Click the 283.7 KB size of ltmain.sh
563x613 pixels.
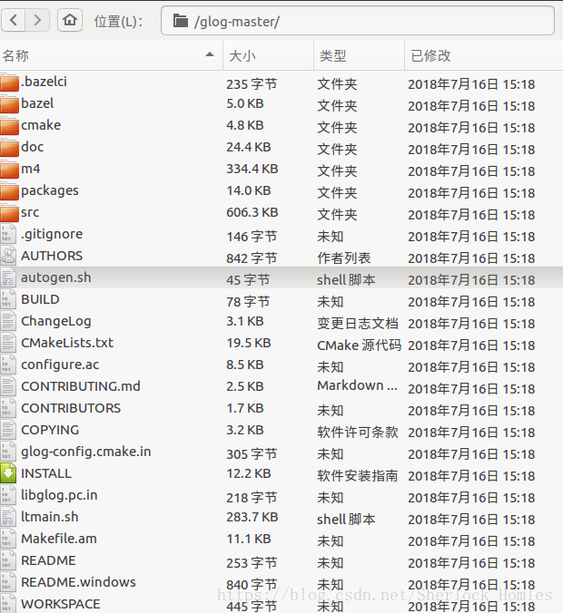point(252,517)
